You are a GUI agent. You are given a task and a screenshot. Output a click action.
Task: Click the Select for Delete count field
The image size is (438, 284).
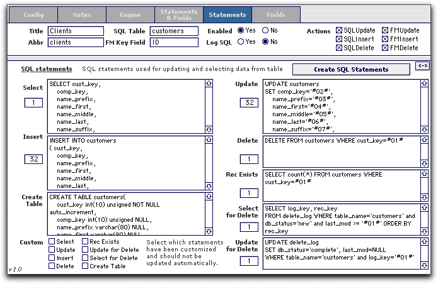coord(249,227)
